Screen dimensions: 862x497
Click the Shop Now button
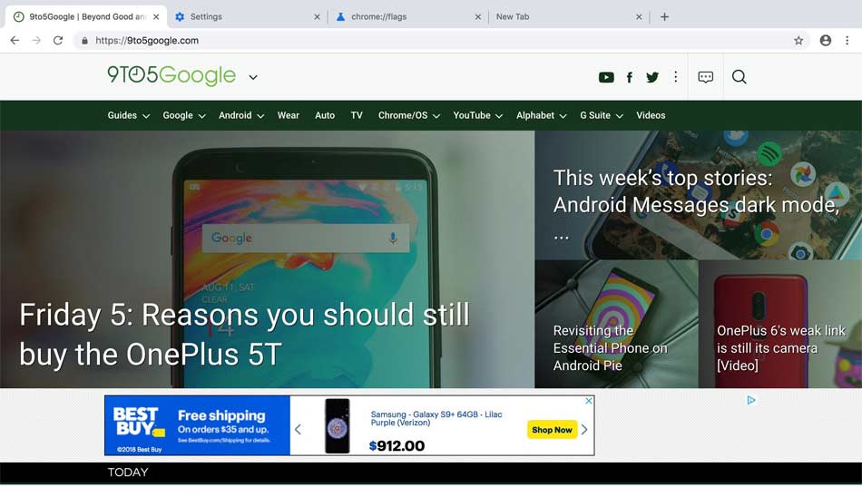[x=552, y=430]
